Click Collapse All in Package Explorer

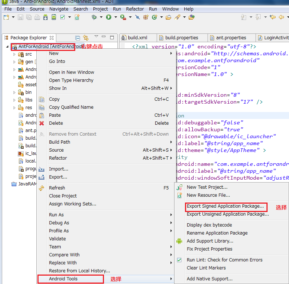[x=77, y=37]
